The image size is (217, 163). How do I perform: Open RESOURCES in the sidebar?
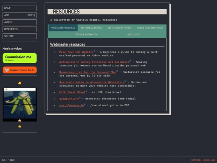point(20,29)
